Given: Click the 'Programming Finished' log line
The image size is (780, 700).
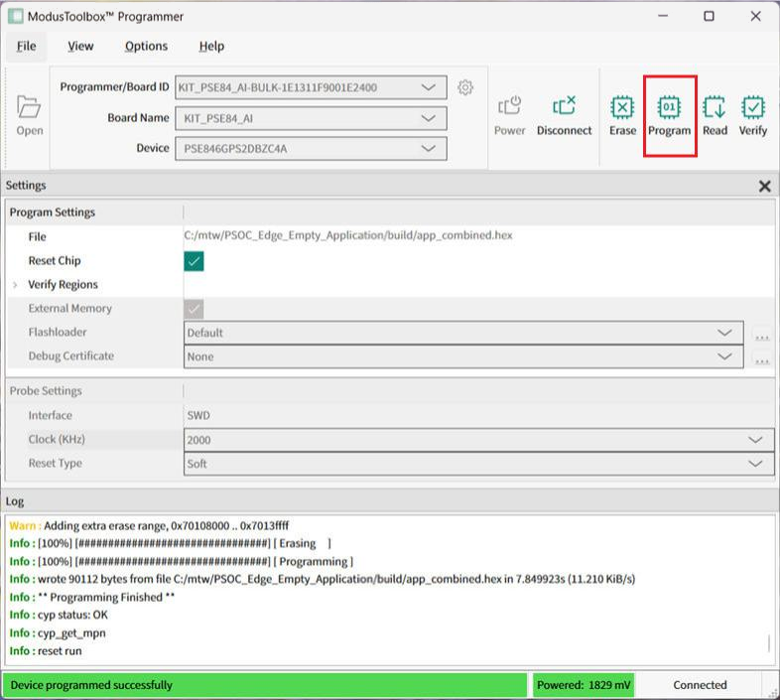Looking at the screenshot, I should point(92,598).
